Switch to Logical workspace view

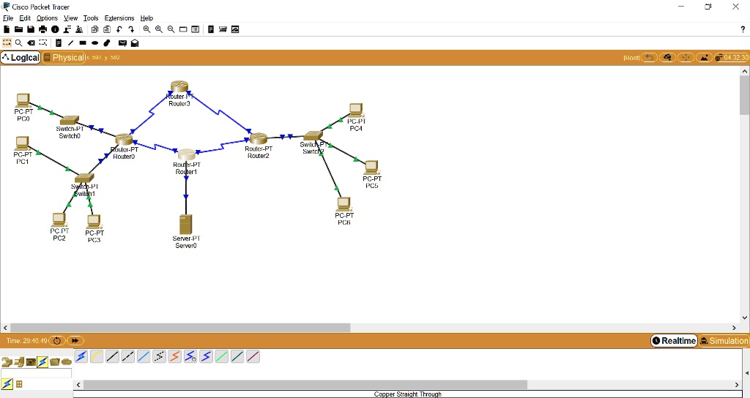point(21,57)
